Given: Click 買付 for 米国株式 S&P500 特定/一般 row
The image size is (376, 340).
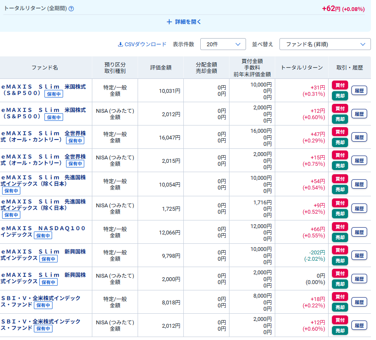Looking at the screenshot, I should [340, 85].
